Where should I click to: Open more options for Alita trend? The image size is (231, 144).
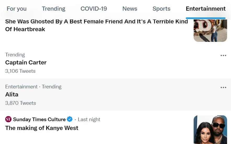(223, 87)
